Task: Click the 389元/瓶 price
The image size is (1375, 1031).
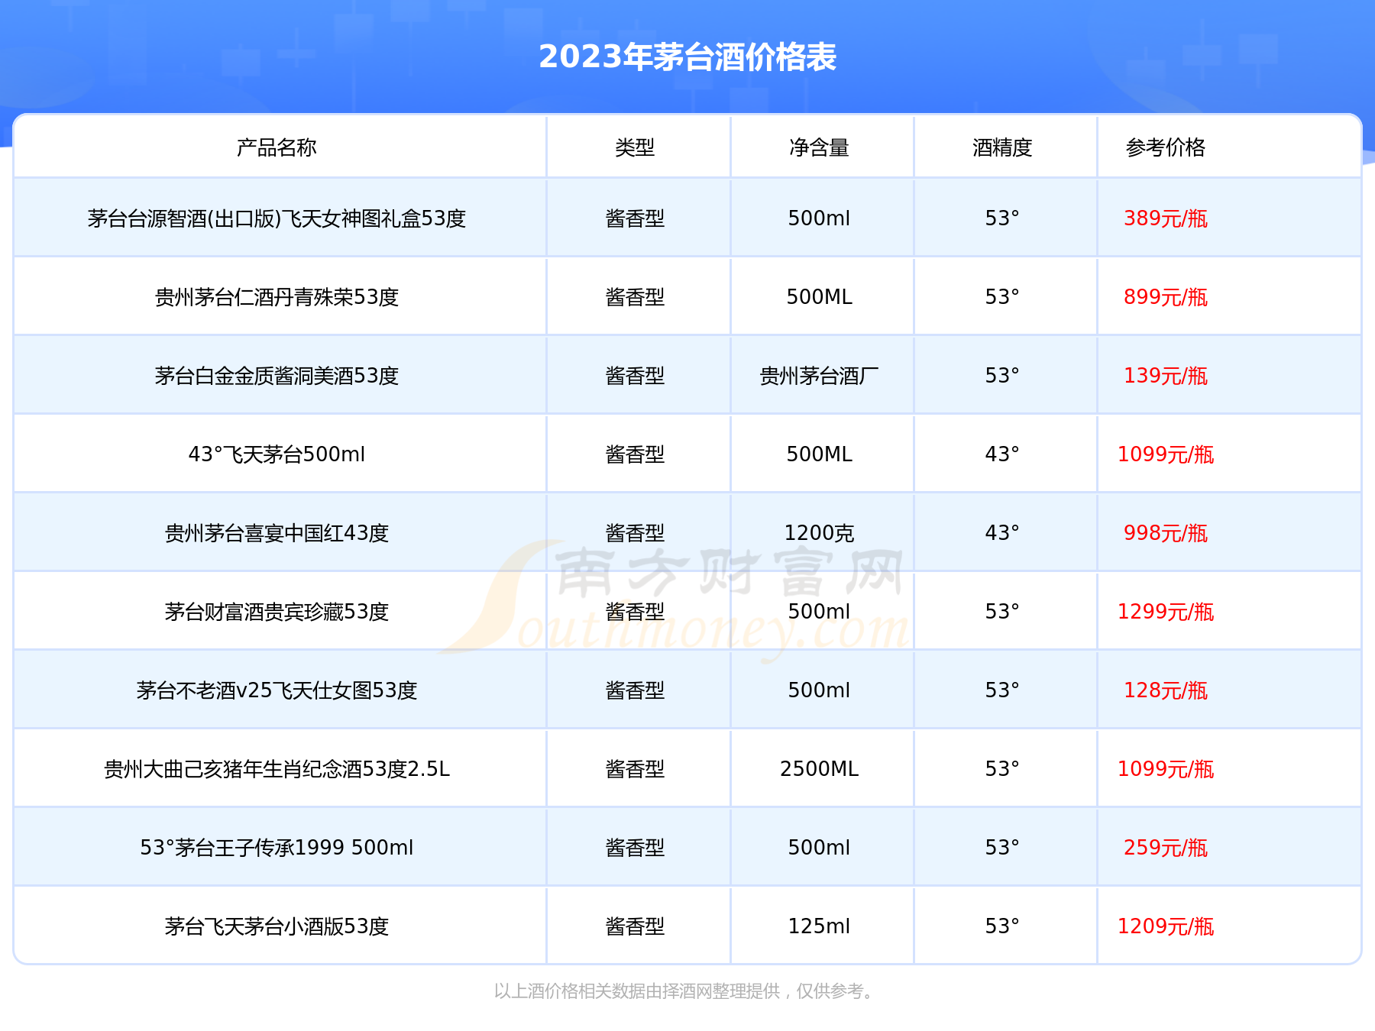Action: (x=1166, y=219)
